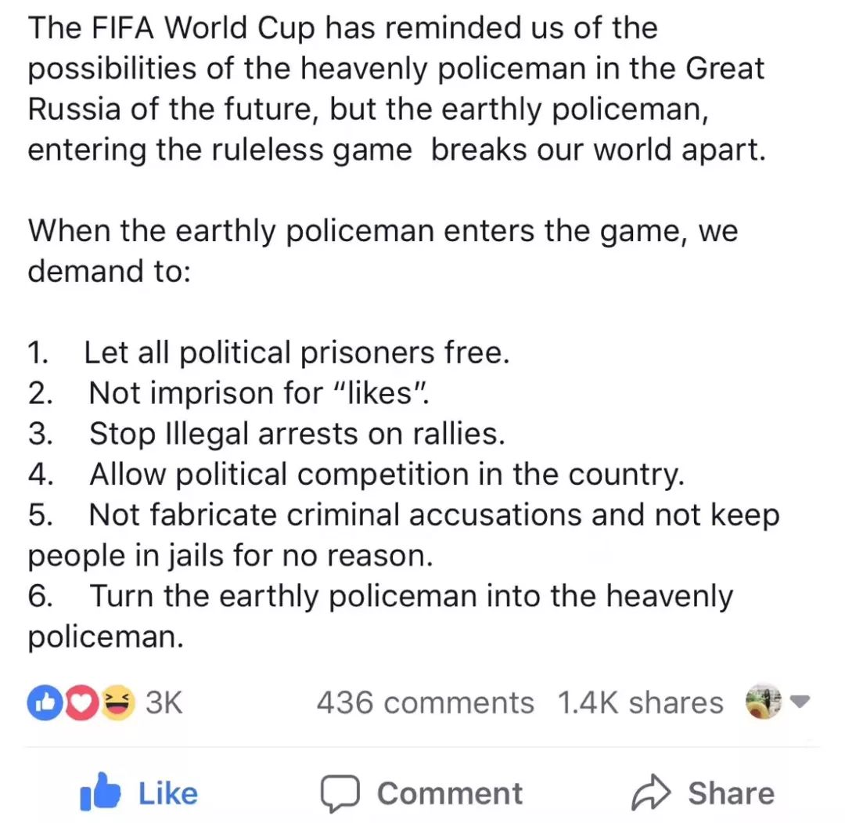Click demand 4 about political competition
This screenshot has height=823, width=845.
coord(356,474)
